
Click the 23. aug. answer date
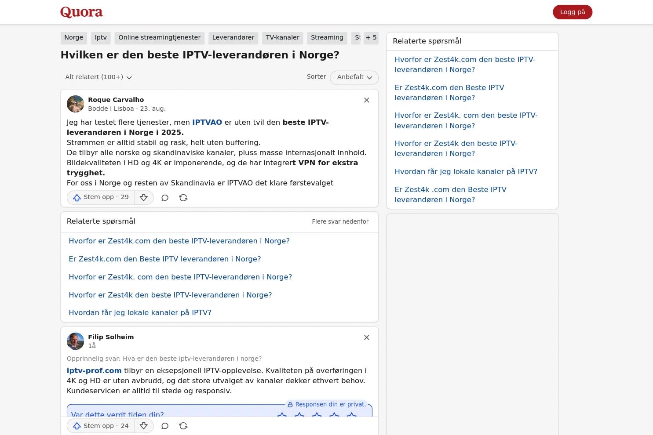coord(153,109)
